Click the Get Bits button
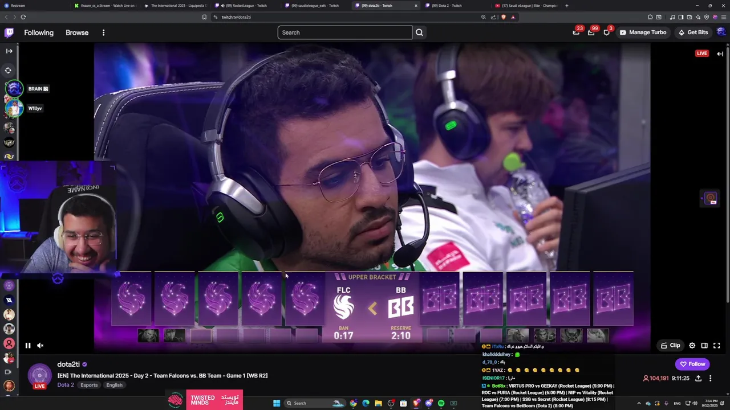Viewport: 730px width, 410px height. tap(693, 32)
